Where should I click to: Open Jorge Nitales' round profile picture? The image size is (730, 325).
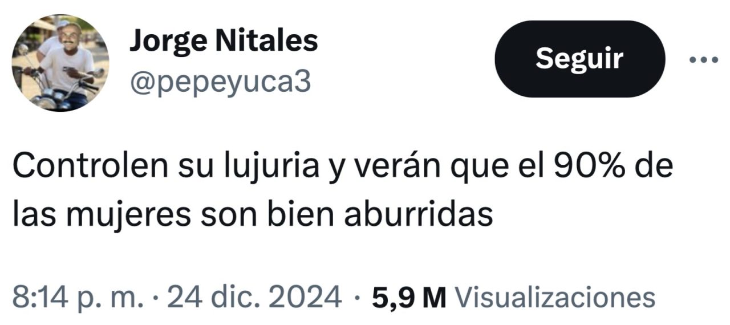[x=60, y=63]
